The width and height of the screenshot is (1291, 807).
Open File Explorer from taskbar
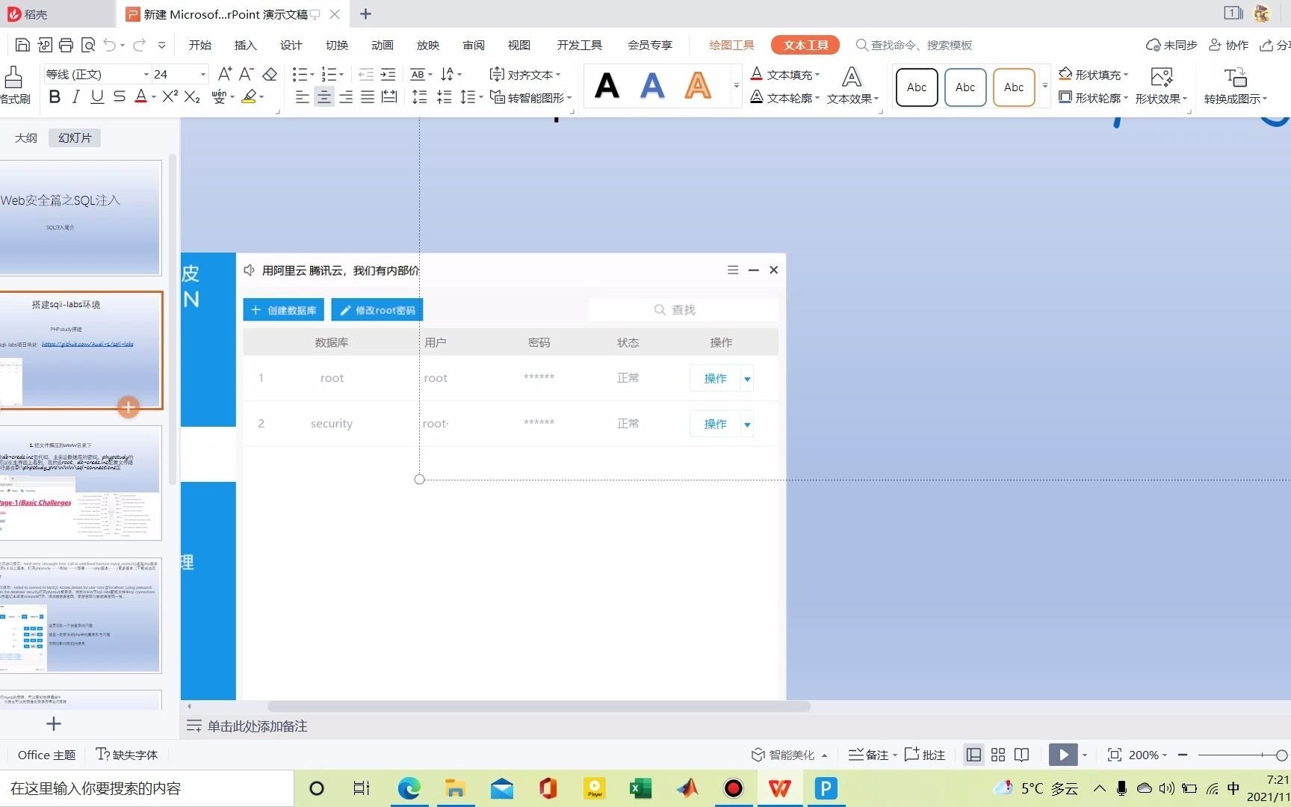(455, 788)
